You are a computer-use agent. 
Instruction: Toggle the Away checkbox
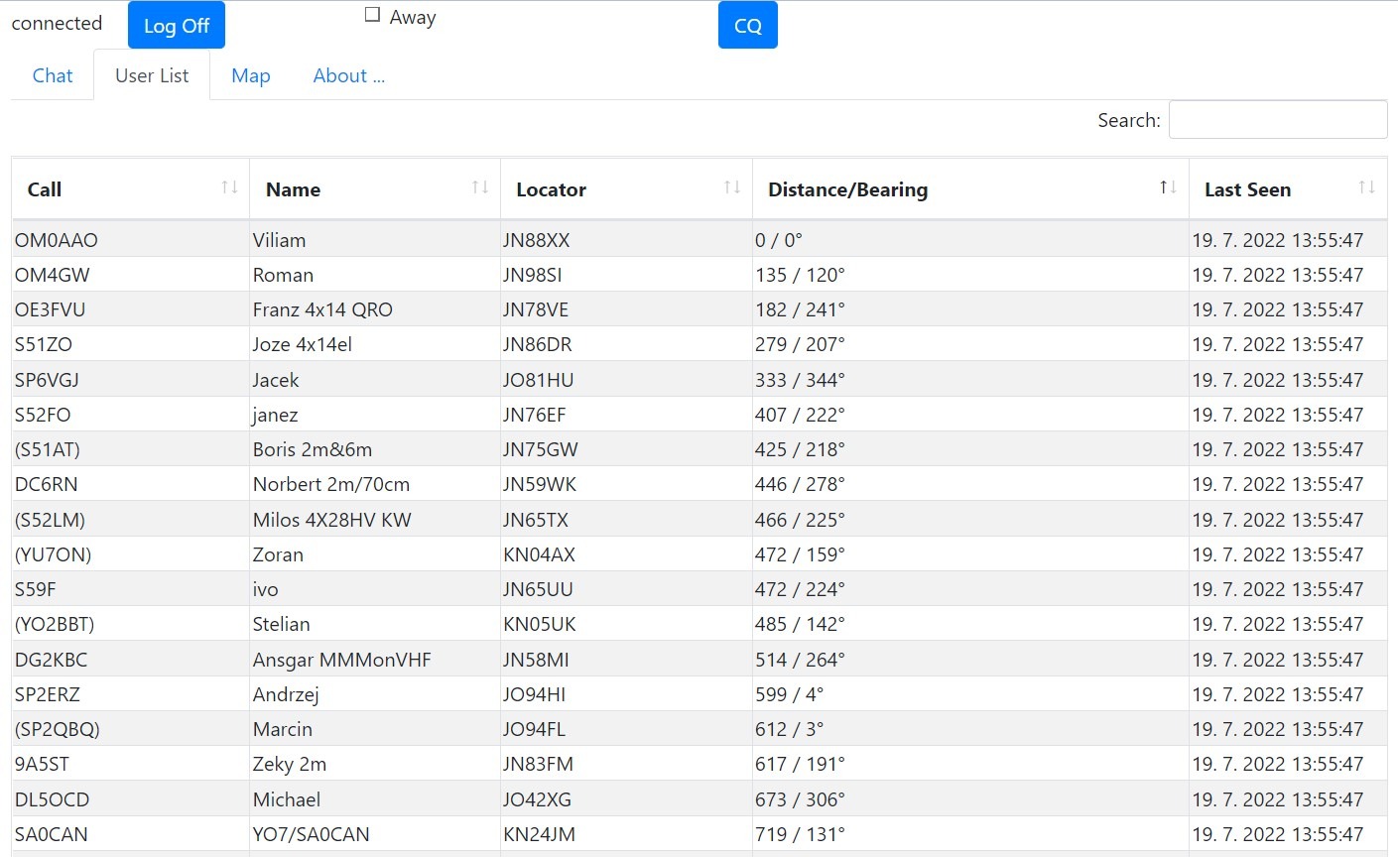point(373,15)
